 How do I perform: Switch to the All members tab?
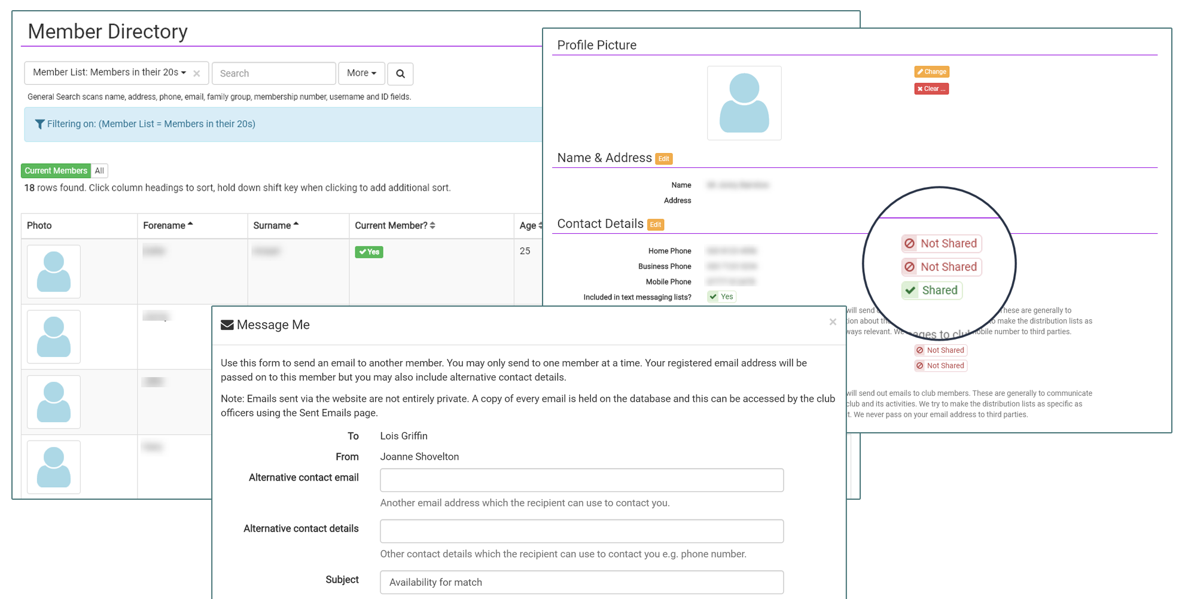pos(99,171)
